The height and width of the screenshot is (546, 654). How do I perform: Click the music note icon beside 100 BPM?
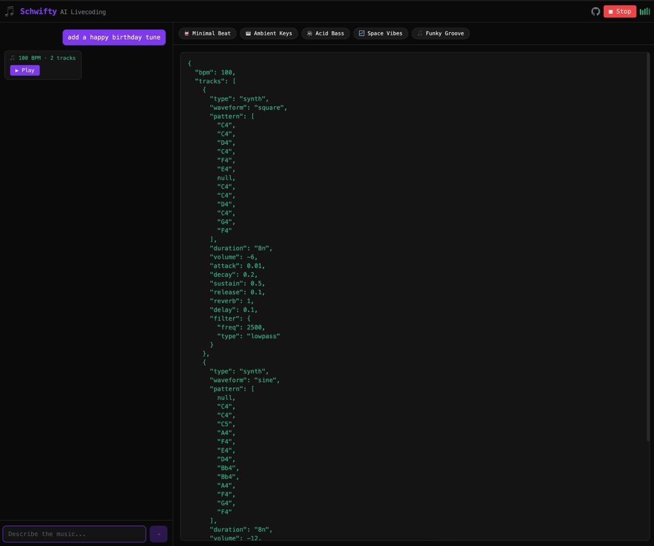click(x=12, y=58)
